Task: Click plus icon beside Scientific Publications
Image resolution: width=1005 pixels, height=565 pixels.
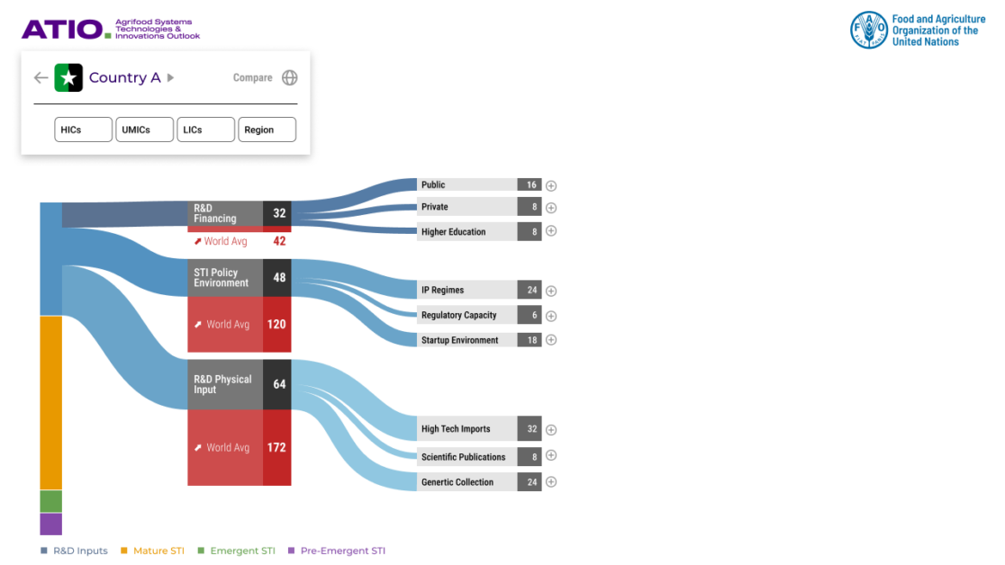Action: (x=551, y=455)
